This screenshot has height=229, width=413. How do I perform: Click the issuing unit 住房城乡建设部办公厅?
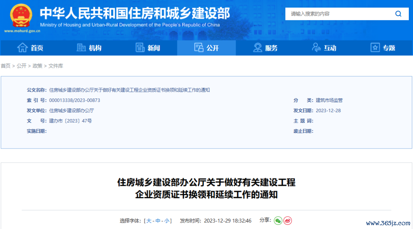tap(72, 111)
